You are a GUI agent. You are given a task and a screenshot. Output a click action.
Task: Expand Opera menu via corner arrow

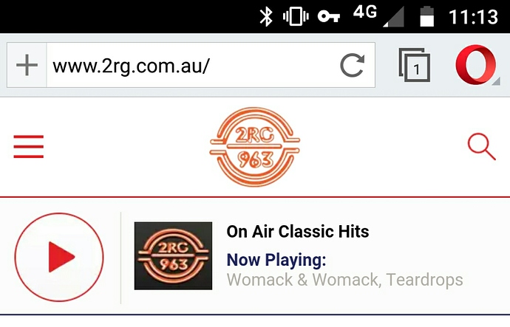point(496,81)
